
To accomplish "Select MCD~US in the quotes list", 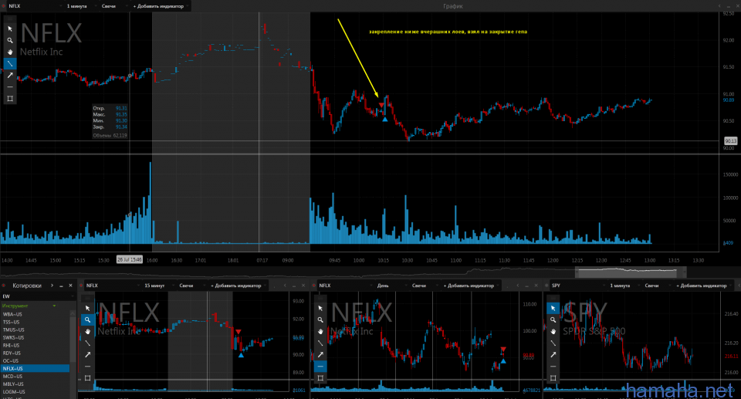I will (35, 376).
